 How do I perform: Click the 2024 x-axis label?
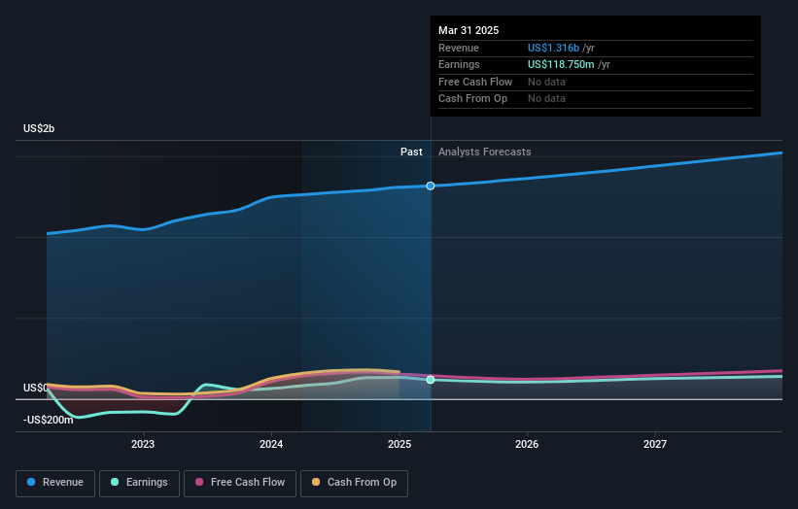[271, 444]
